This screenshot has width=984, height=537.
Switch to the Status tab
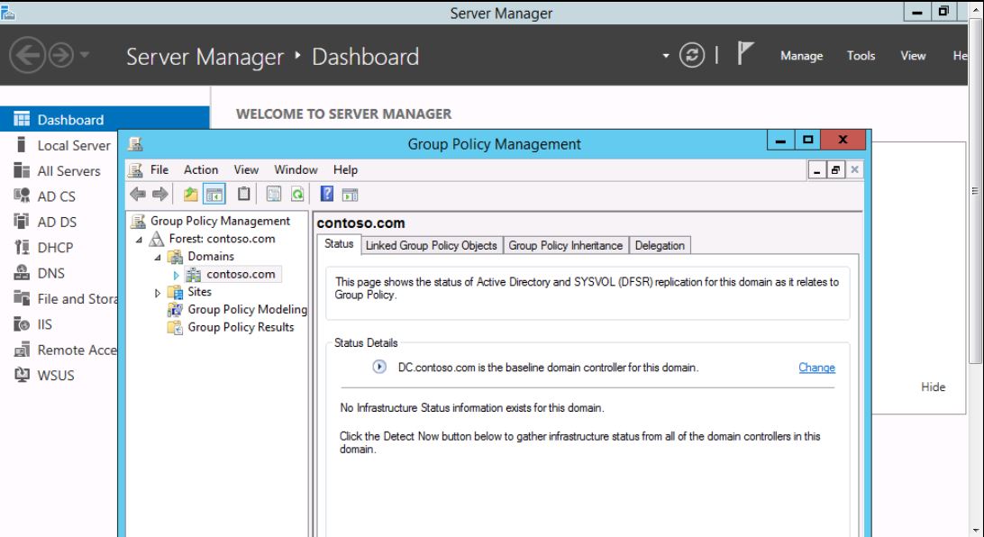point(339,244)
